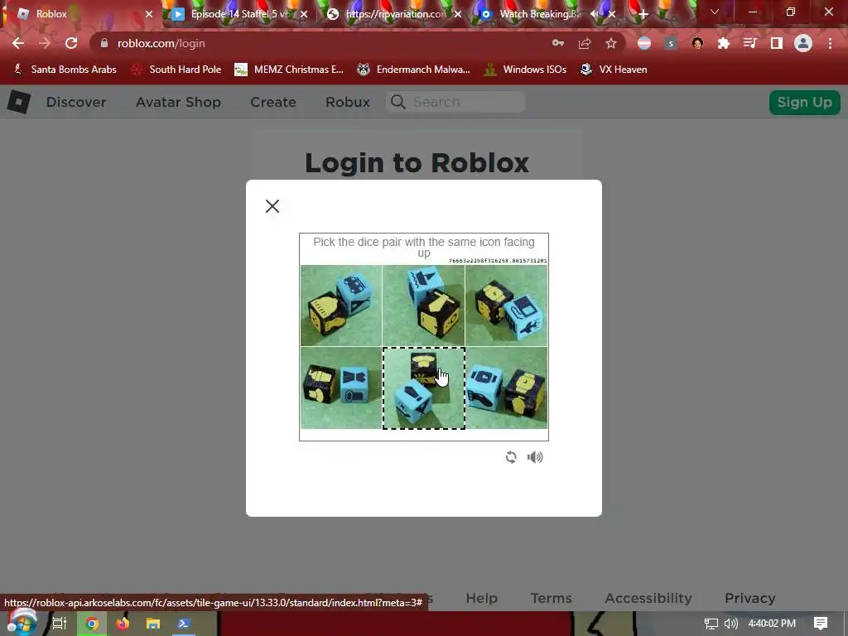Screen dimensions: 848x636
Task: Open PowerShell from the taskbar
Action: 183,624
